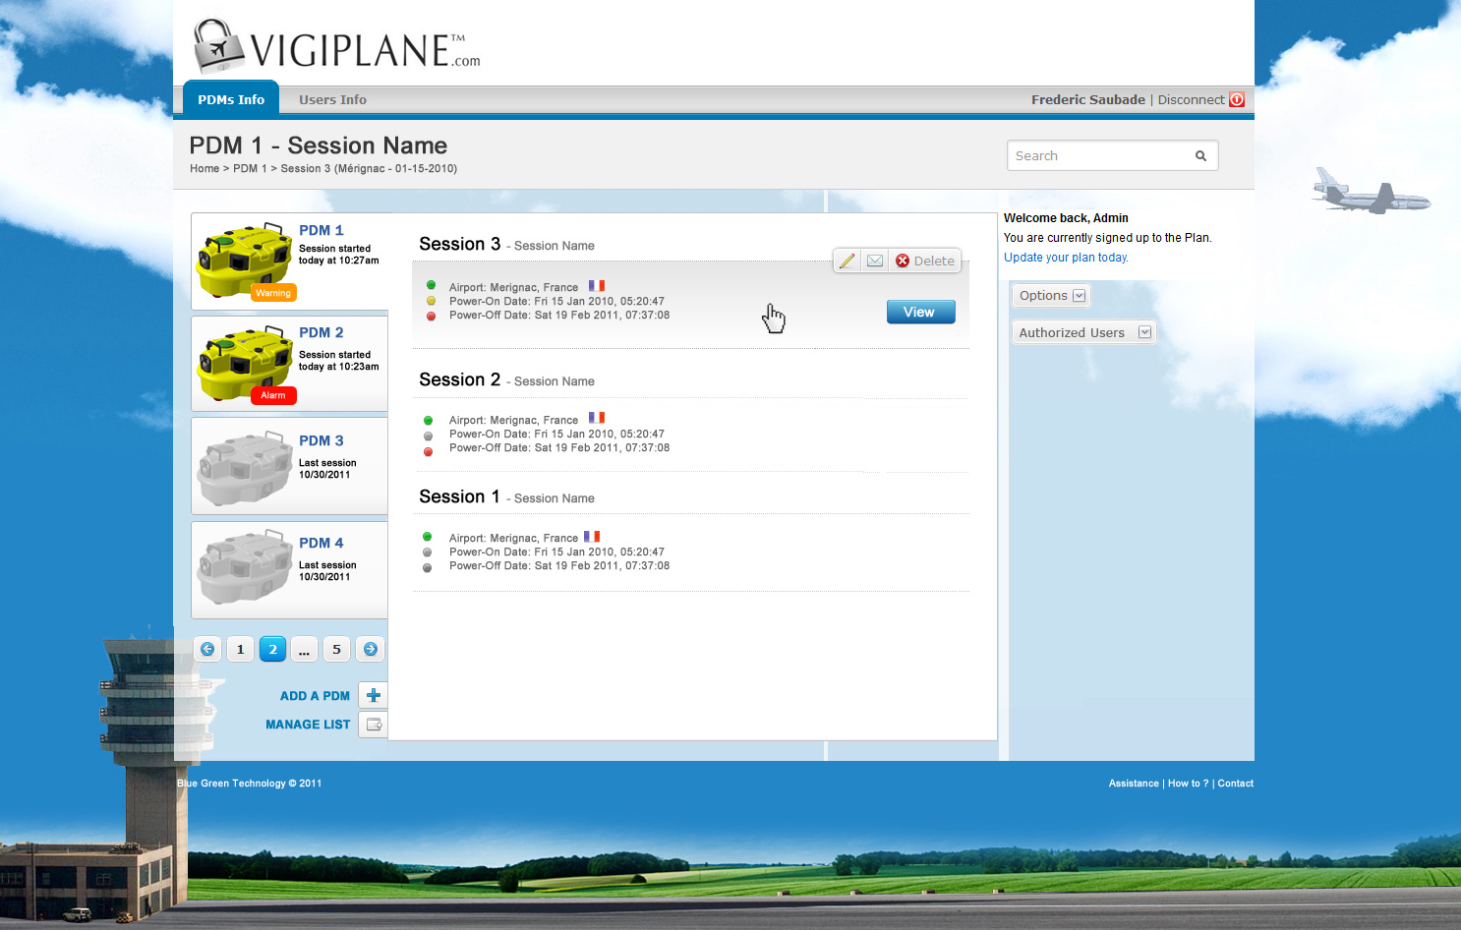Click PDM 1 in the breadcrumb
This screenshot has width=1461, height=930.
click(x=250, y=169)
